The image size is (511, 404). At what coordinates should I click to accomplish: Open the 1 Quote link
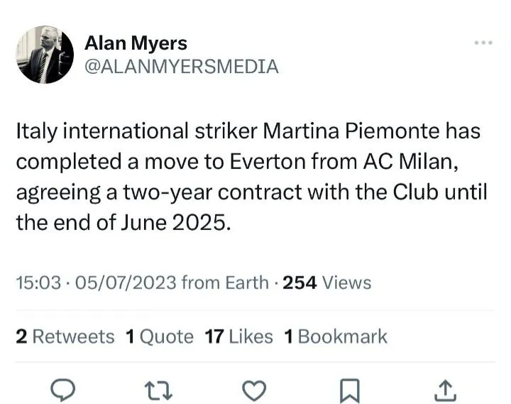click(159, 336)
